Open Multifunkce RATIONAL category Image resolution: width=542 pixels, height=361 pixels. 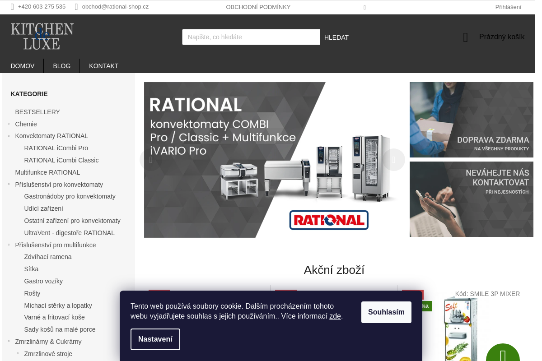[x=47, y=172]
